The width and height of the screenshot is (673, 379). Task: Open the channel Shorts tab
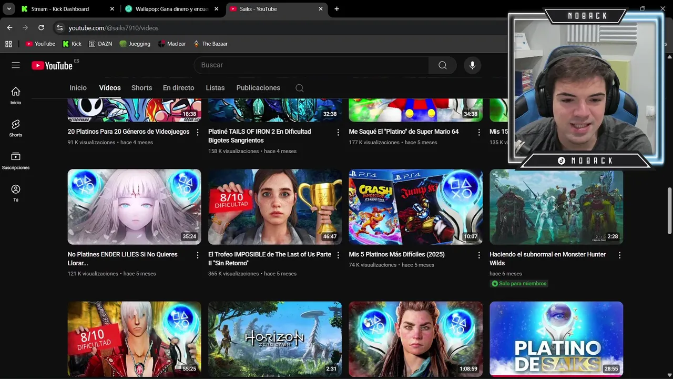coord(141,88)
